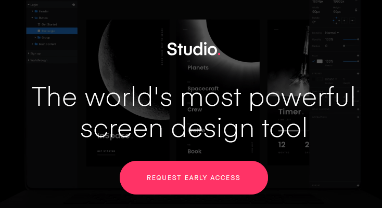Expand the Header folder layer
Image resolution: width=382 pixels, height=208 pixels.
click(x=32, y=11)
